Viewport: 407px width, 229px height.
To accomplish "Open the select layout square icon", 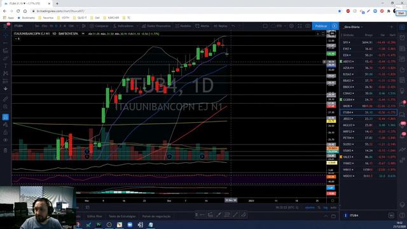I will [x=265, y=26].
